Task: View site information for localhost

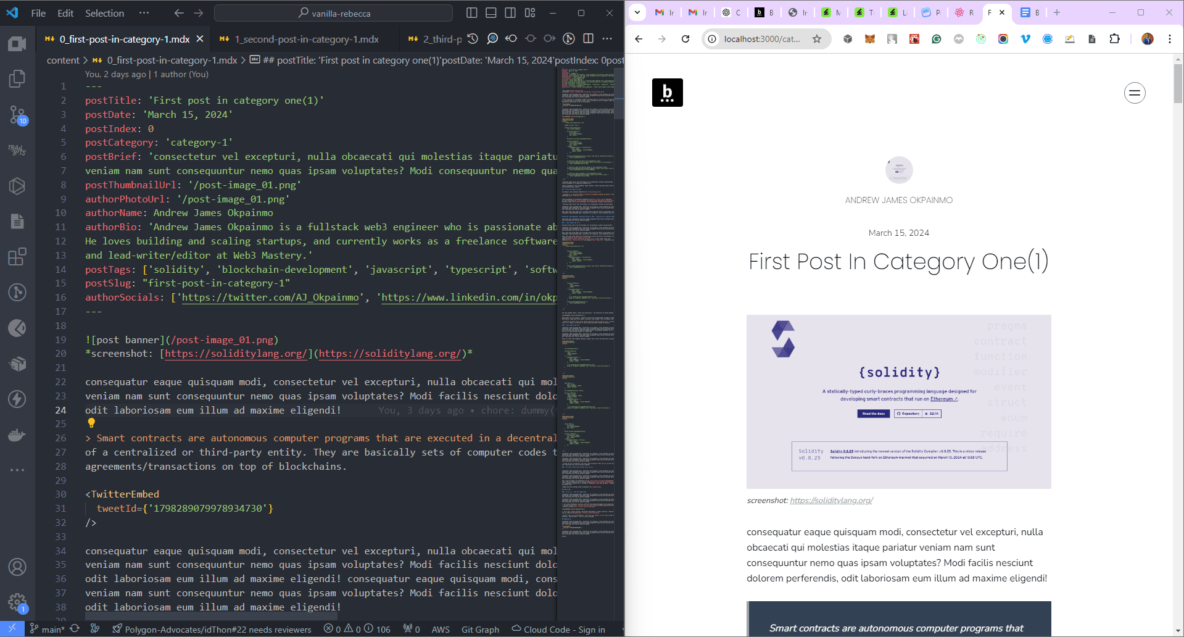Action: coord(712,39)
